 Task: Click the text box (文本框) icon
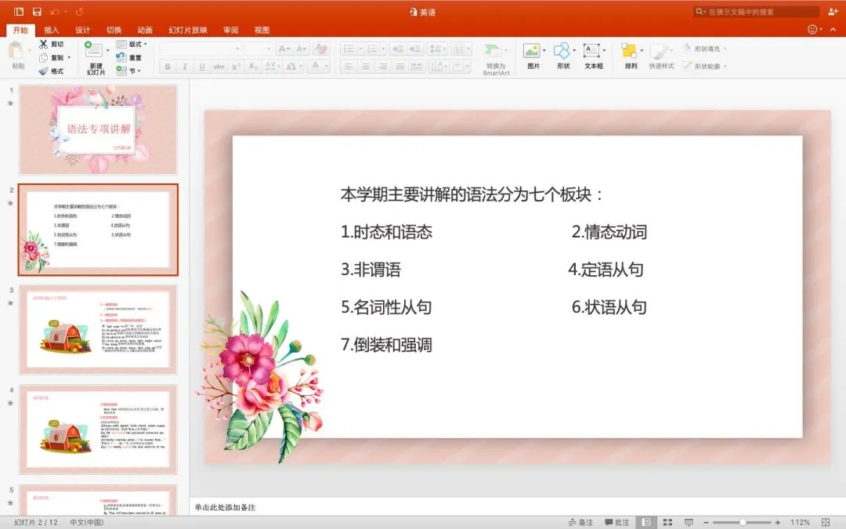click(x=591, y=51)
